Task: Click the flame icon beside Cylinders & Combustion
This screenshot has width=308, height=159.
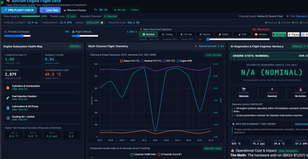Action: pyautogui.click(x=8, y=88)
